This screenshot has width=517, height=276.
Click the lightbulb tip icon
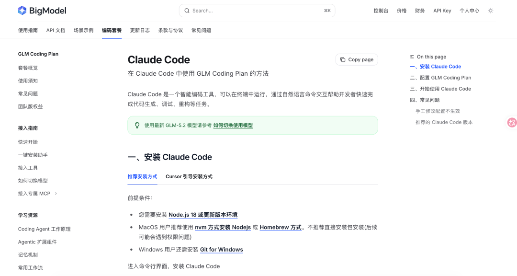coord(137,125)
